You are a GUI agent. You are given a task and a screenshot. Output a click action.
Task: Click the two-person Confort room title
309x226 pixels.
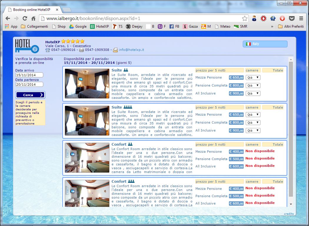[119, 144]
